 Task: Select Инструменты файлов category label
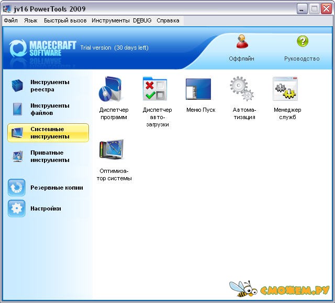point(50,109)
